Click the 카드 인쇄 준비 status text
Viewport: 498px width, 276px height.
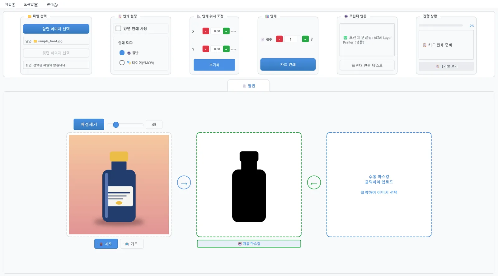(x=440, y=45)
